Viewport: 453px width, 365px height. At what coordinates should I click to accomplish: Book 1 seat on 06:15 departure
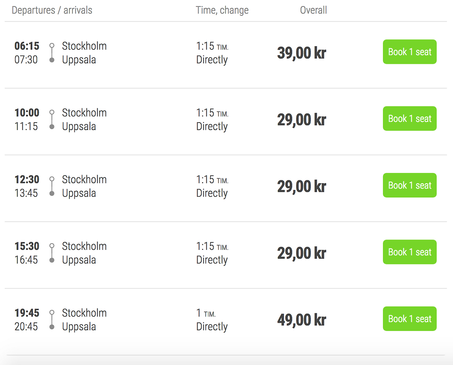click(409, 52)
